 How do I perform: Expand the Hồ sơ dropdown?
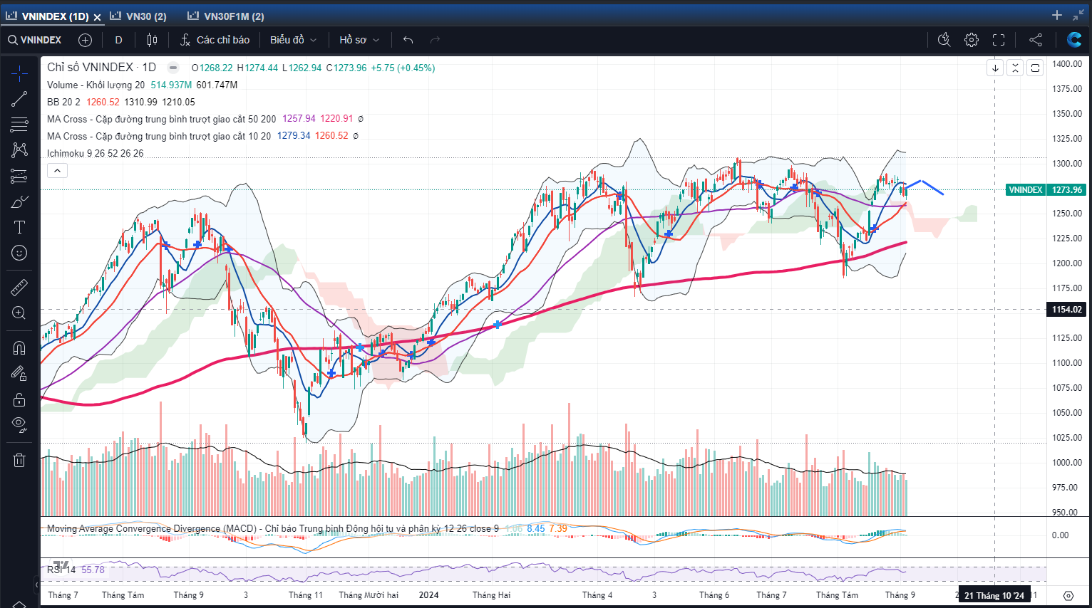pyautogui.click(x=359, y=40)
